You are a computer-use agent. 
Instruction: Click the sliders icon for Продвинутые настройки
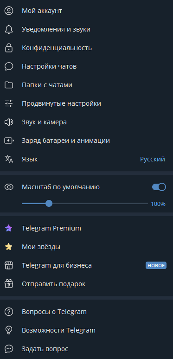click(9, 103)
